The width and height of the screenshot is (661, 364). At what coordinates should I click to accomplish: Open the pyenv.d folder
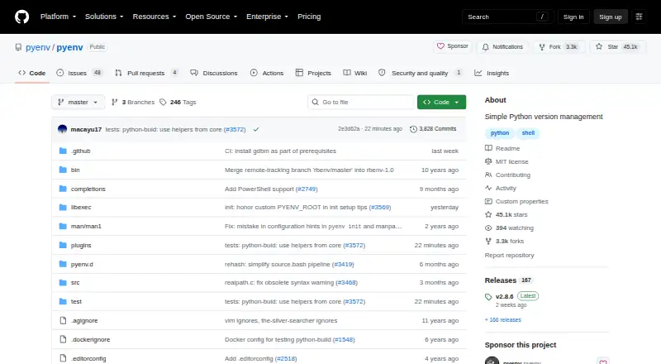[x=82, y=265]
